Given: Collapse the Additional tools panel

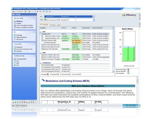Looking at the screenshot, I should tap(34, 56).
